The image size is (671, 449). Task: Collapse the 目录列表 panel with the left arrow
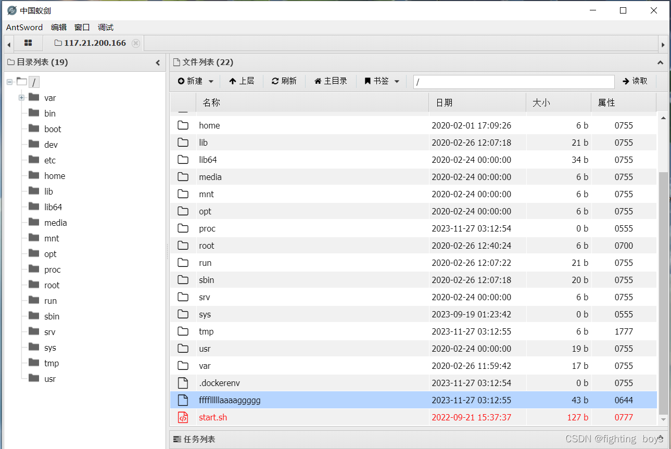158,61
